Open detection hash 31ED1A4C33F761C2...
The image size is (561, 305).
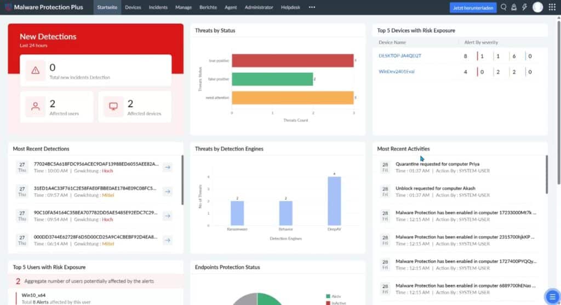[95, 188]
